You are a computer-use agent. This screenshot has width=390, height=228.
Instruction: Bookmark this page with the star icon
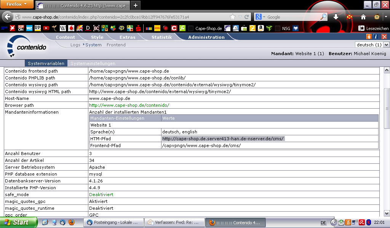(x=233, y=17)
